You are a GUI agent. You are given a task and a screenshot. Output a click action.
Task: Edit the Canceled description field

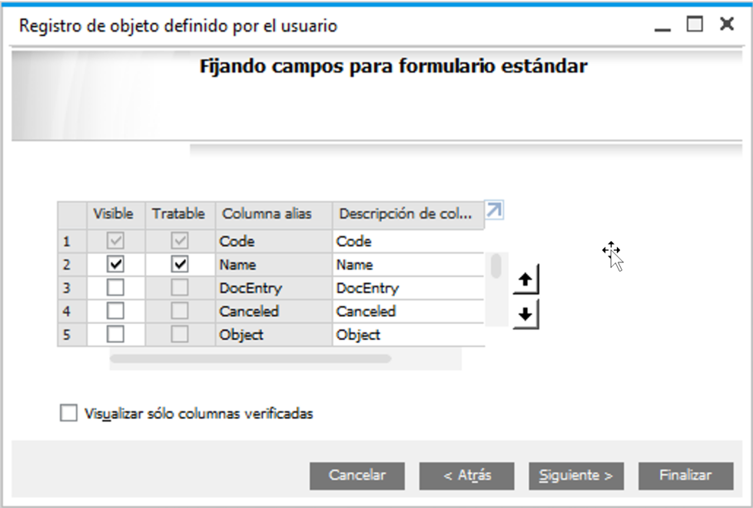coord(408,312)
